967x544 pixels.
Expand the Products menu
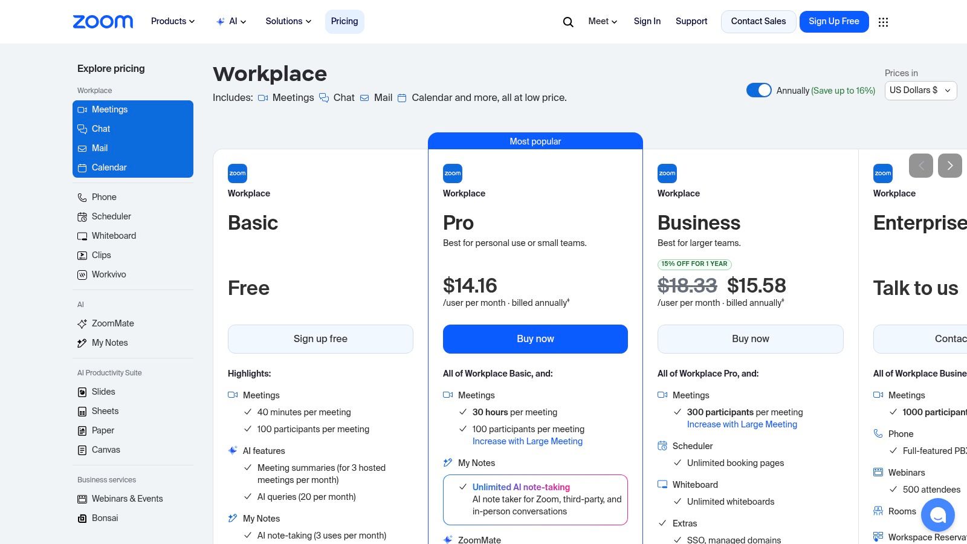(173, 21)
